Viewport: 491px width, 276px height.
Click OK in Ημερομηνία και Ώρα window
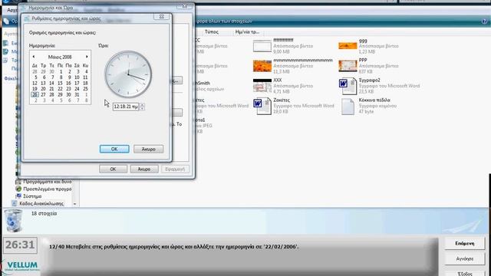(x=113, y=169)
